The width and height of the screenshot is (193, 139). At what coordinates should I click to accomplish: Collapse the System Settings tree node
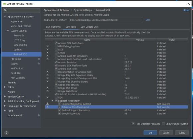[x=8, y=30]
